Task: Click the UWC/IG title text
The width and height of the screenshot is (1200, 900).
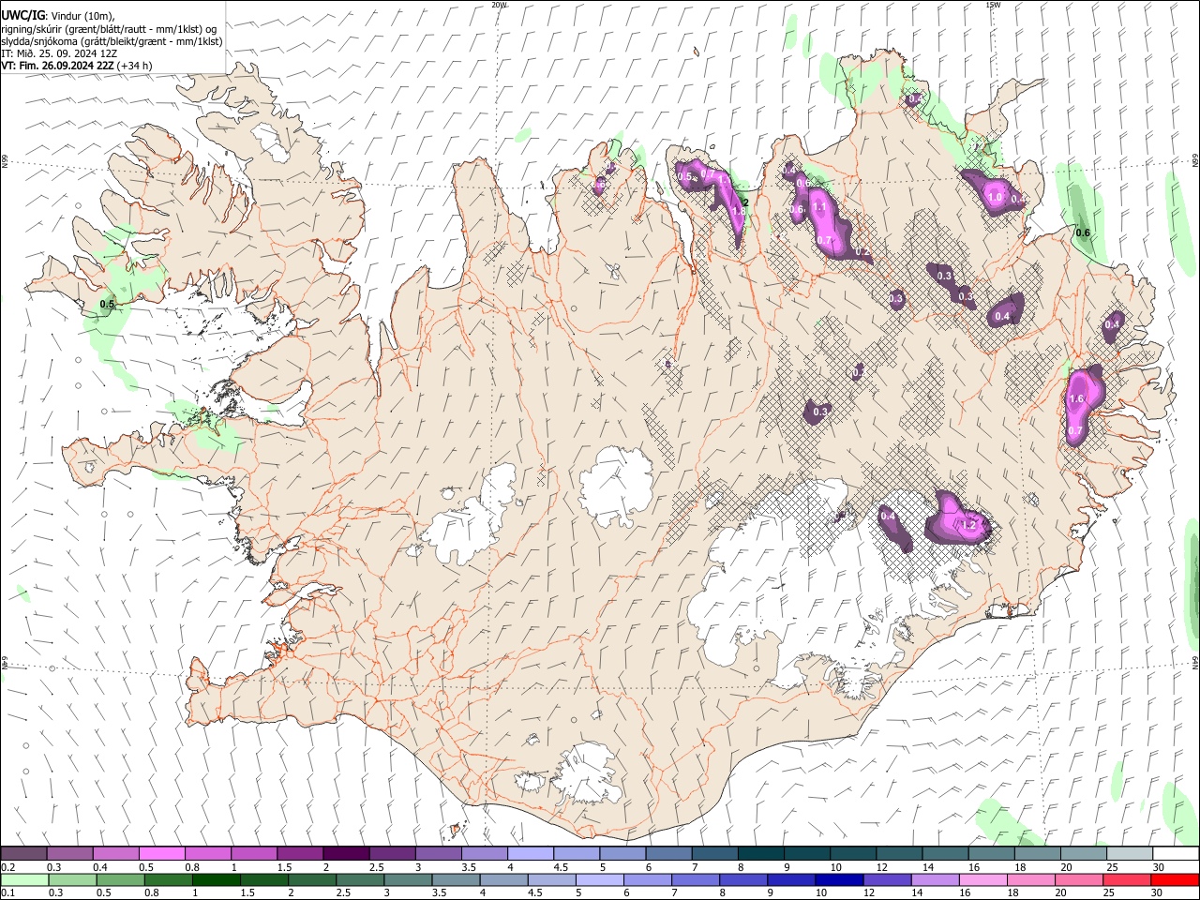Action: click(x=22, y=15)
